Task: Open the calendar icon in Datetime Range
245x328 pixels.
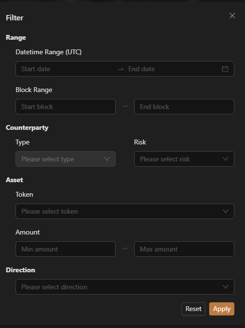Action: [x=225, y=69]
